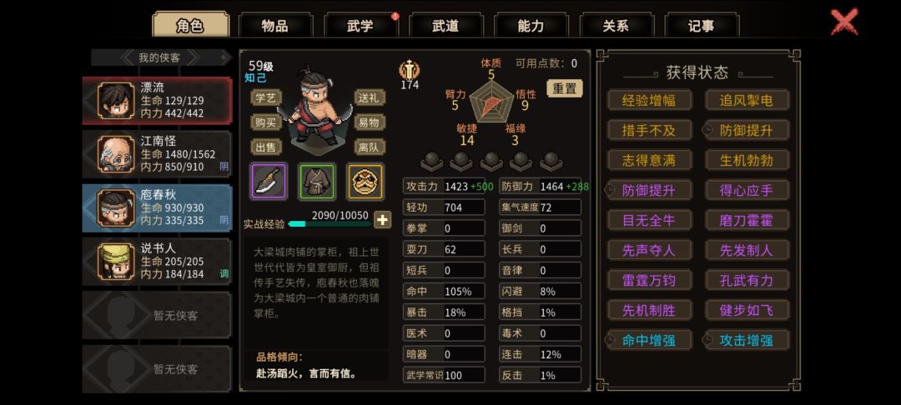This screenshot has width=901, height=405.
Task: Click the last empty orb slot
Action: (551, 161)
